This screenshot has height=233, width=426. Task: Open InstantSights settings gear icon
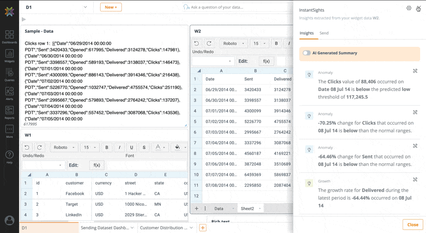tap(408, 9)
